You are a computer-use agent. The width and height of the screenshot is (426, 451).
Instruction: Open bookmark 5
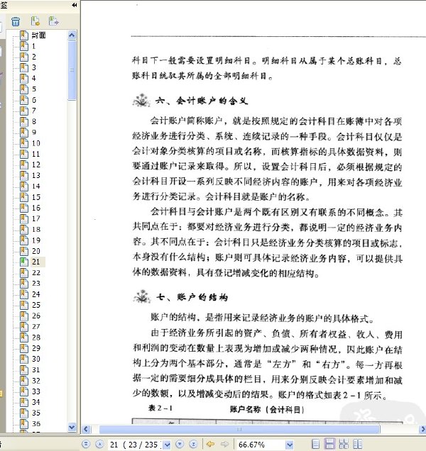[34, 89]
